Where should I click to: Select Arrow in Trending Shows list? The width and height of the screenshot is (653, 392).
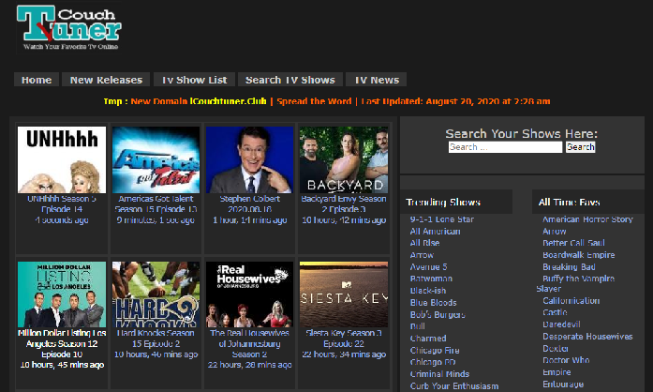click(x=422, y=255)
